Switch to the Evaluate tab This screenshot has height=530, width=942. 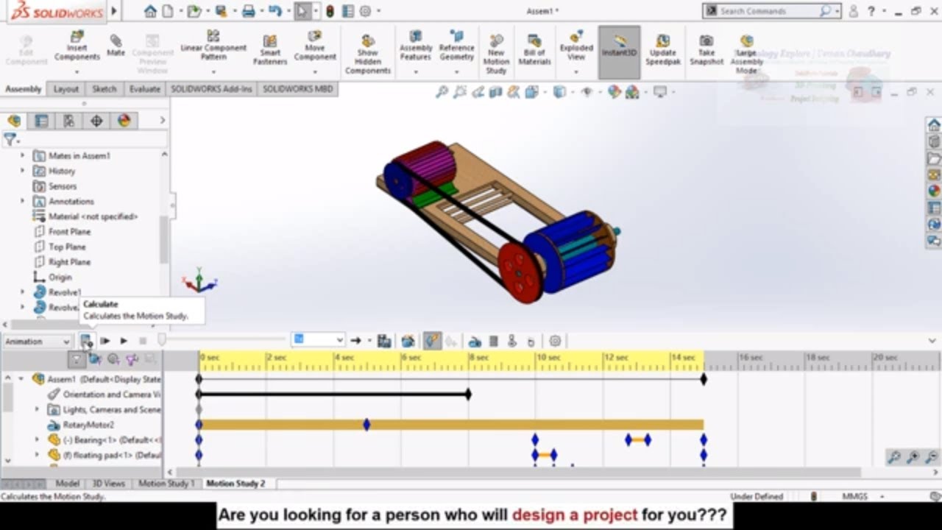(x=144, y=89)
